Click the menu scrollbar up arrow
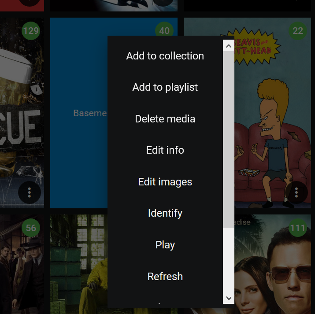 point(229,46)
